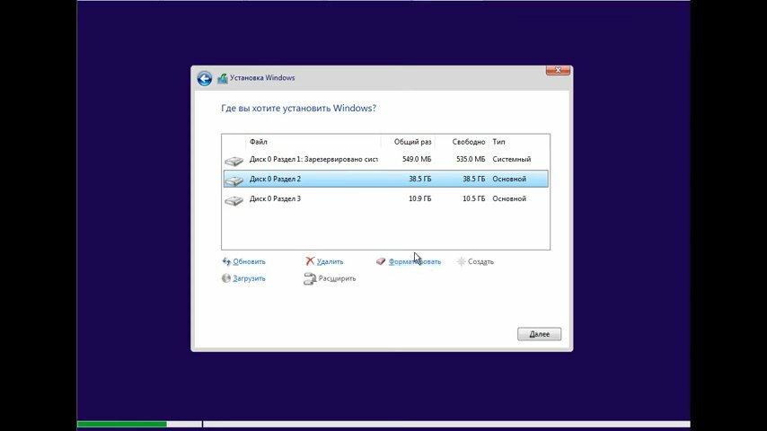The width and height of the screenshot is (767, 431).
Task: Click total size 38.5 ГБ of Раздел 2
Action: (x=419, y=179)
